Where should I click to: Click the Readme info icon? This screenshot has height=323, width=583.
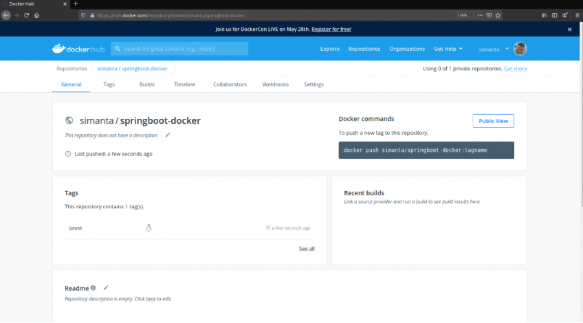[x=93, y=288]
